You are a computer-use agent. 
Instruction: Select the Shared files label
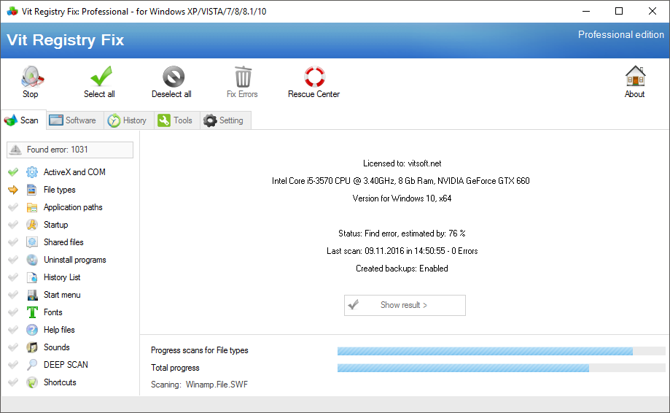coord(63,242)
